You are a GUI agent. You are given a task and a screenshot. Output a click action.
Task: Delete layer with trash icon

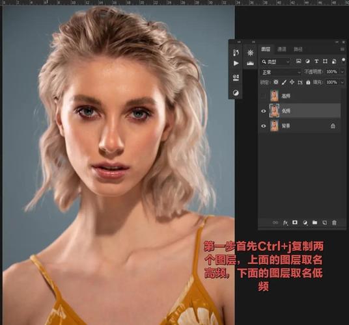tap(334, 222)
